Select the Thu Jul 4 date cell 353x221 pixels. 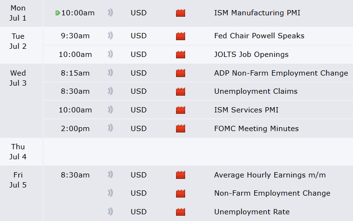(x=18, y=152)
